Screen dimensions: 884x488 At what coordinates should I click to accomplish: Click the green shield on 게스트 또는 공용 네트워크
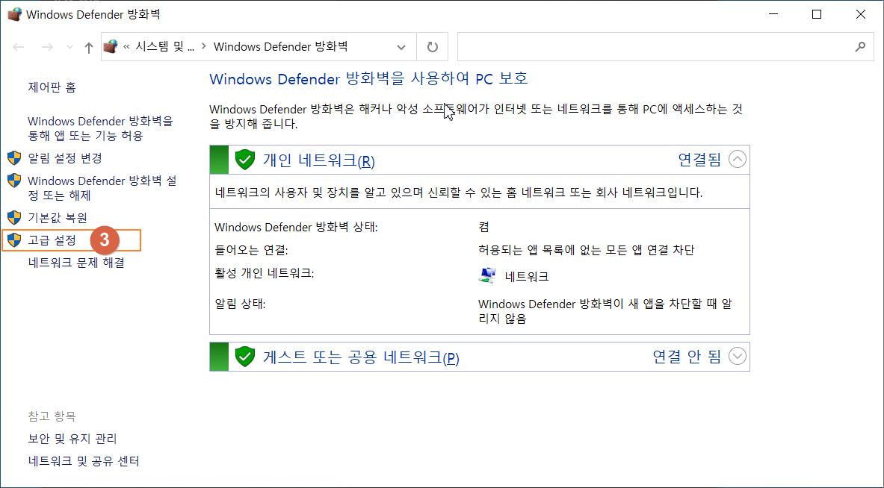(x=244, y=356)
